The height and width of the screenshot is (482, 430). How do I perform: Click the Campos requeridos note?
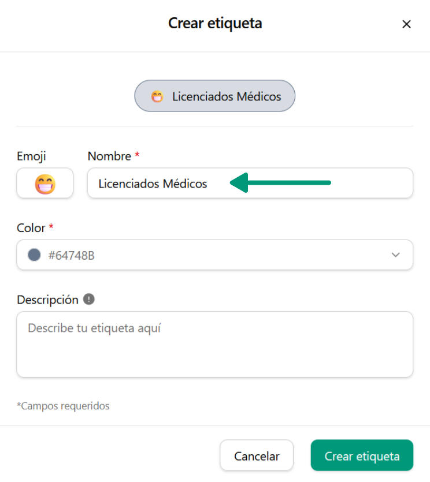point(63,406)
